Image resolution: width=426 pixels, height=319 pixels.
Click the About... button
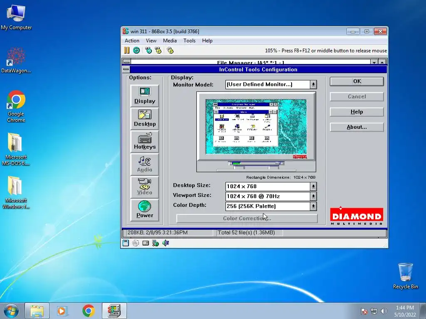click(357, 127)
